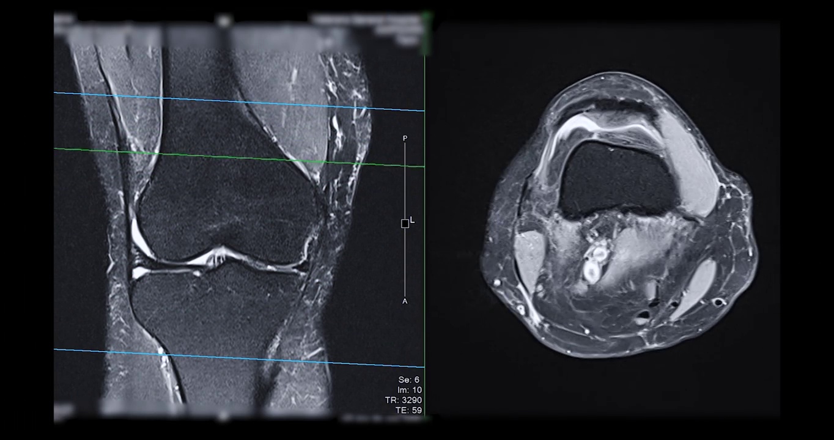Select the lower blue slice boundary line
This screenshot has height=440, width=834.
coord(239,358)
